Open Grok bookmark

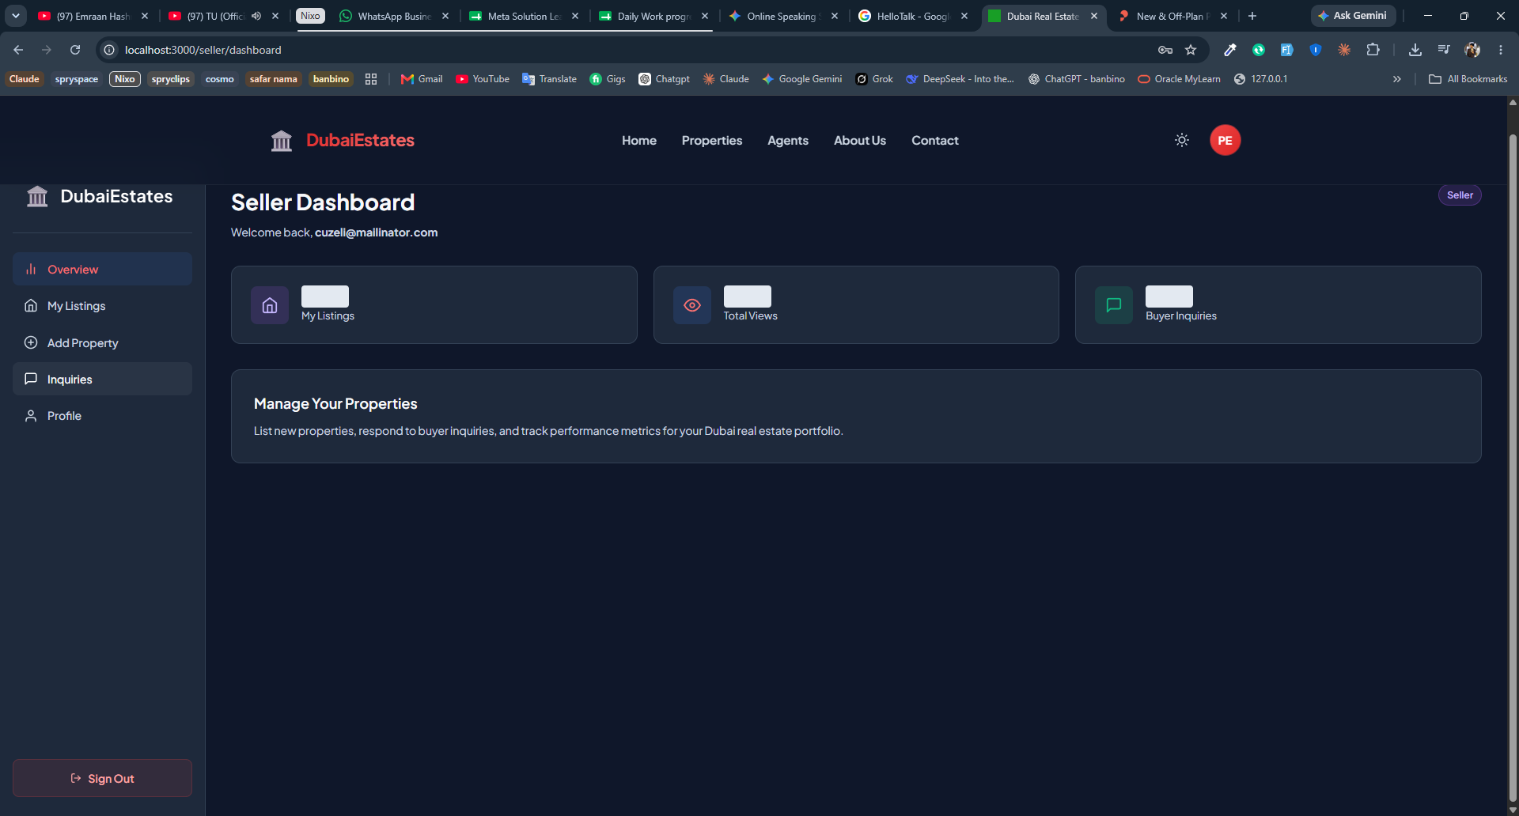874,79
